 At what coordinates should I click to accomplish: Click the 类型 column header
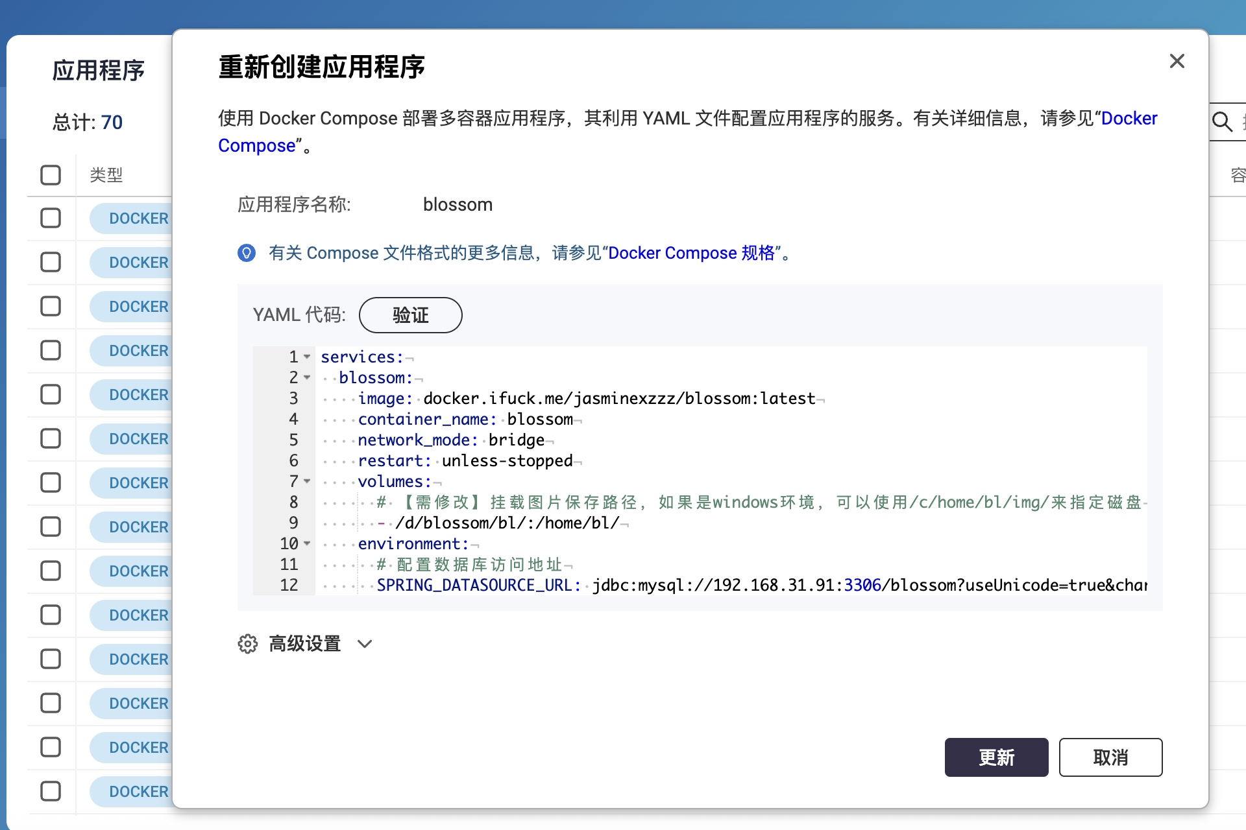[106, 175]
